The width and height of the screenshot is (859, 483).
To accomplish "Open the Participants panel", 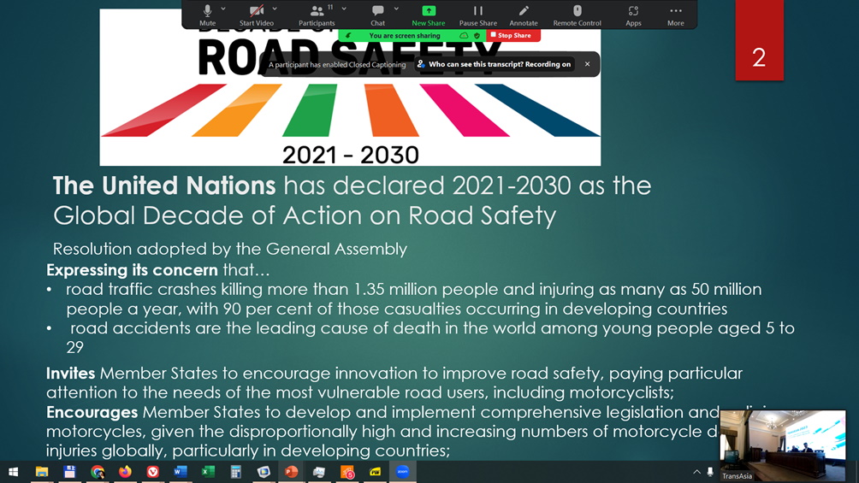I will point(317,15).
